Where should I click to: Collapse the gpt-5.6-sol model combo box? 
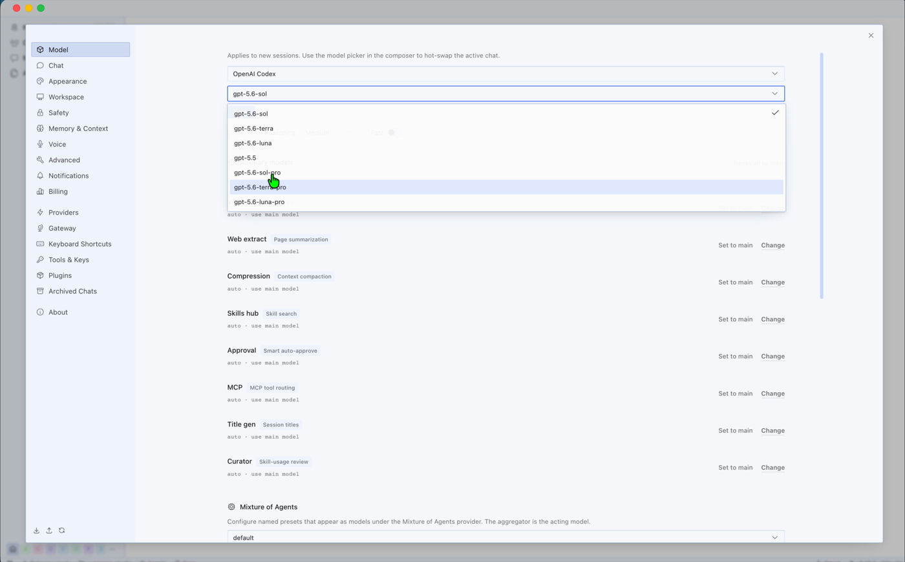(506, 94)
